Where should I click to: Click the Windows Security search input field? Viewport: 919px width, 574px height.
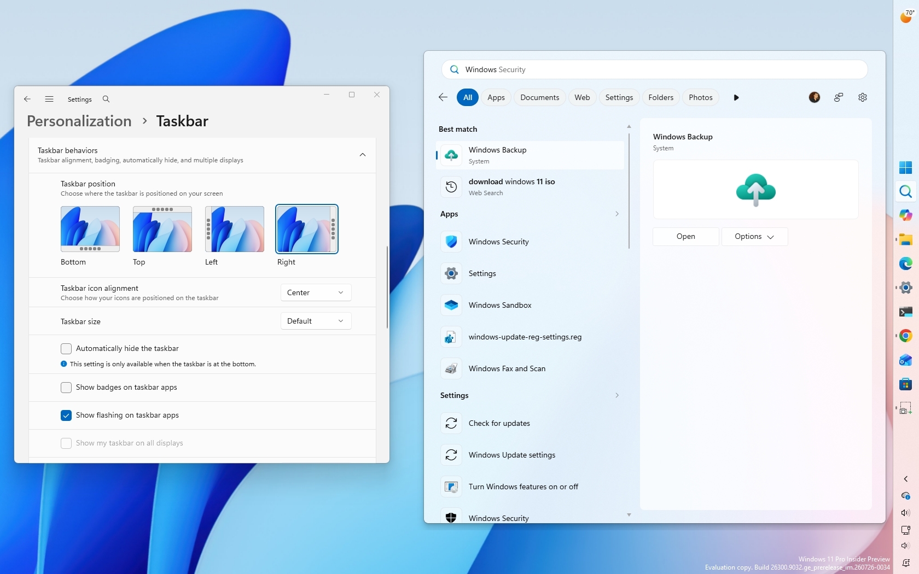click(655, 69)
